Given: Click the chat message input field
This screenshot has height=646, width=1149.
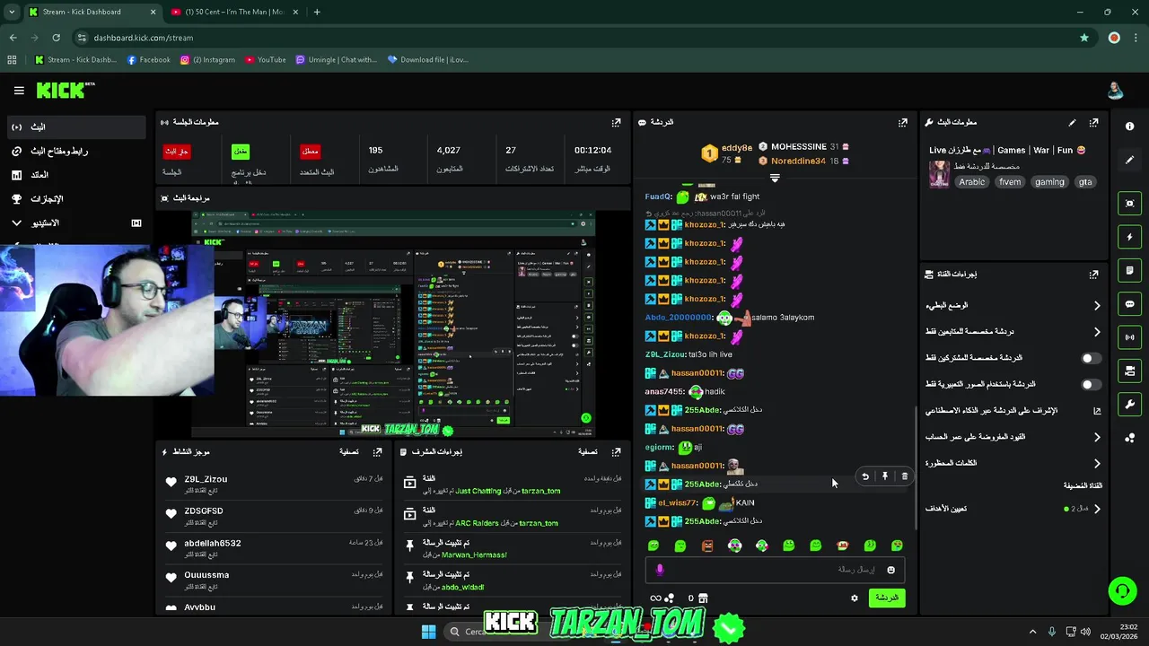Looking at the screenshot, I should pyautogui.click(x=774, y=570).
